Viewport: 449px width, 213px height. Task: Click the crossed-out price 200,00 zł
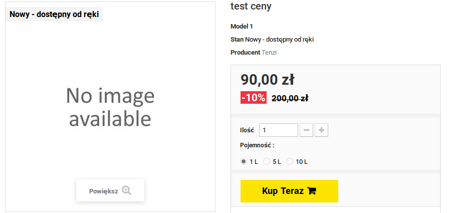click(290, 98)
